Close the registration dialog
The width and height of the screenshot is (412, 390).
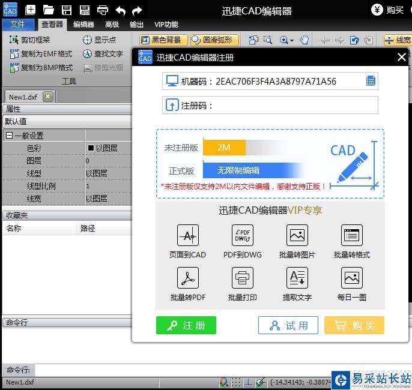401,57
